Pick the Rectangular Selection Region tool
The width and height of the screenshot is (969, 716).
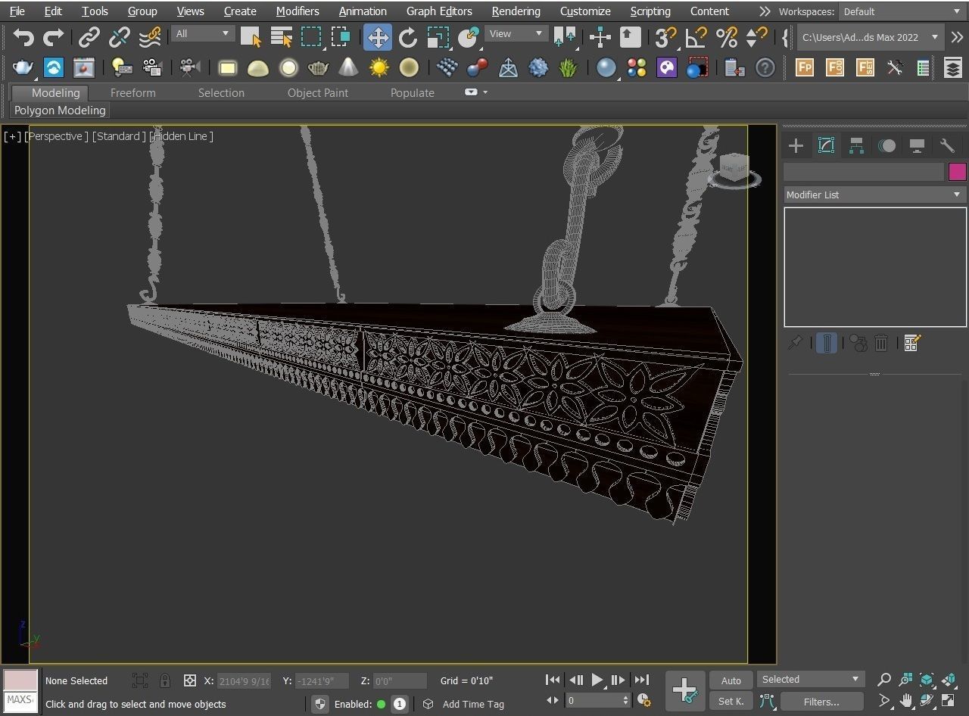coord(311,37)
